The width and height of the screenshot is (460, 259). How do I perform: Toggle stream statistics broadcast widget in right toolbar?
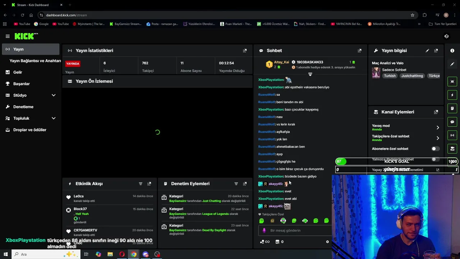pyautogui.click(x=452, y=135)
